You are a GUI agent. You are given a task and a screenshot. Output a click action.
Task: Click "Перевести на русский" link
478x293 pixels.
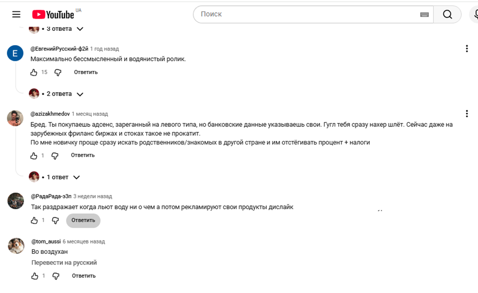click(64, 263)
